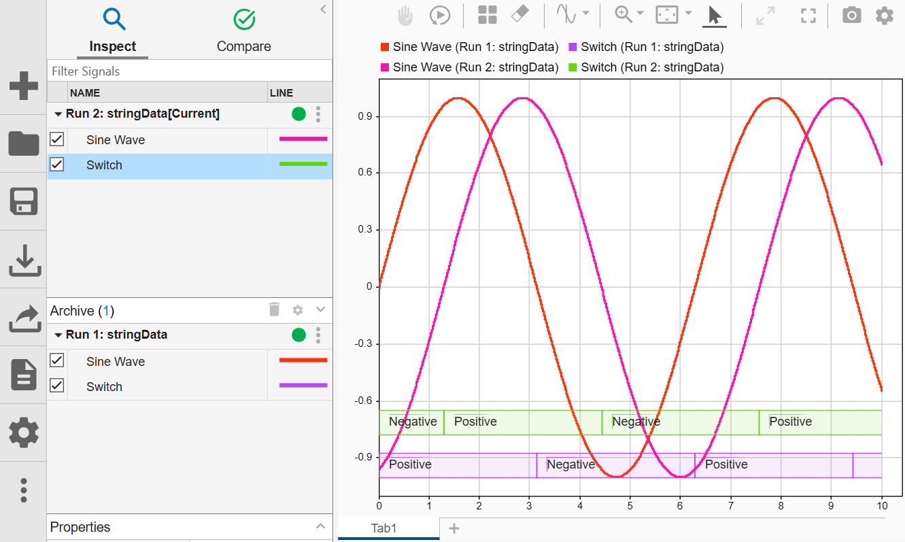Open the cursors dropdown arrow
Image resolution: width=905 pixels, height=542 pixels.
coord(585,14)
